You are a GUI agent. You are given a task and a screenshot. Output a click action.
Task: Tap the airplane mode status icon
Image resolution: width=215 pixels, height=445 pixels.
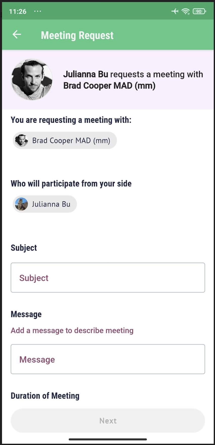click(175, 11)
